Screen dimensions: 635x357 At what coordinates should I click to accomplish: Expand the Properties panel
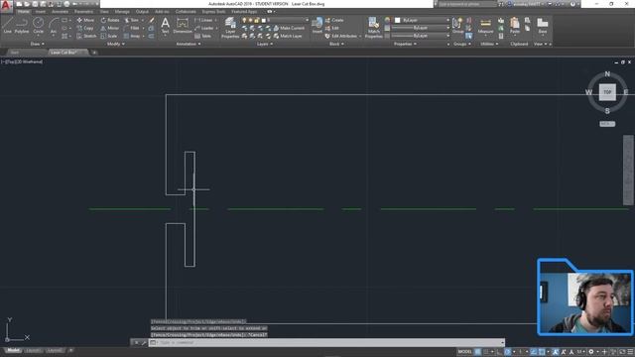point(406,44)
